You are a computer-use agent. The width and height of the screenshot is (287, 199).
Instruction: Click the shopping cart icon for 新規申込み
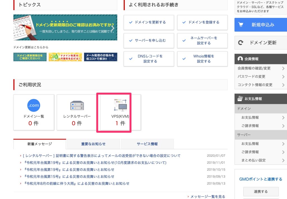[240, 25]
